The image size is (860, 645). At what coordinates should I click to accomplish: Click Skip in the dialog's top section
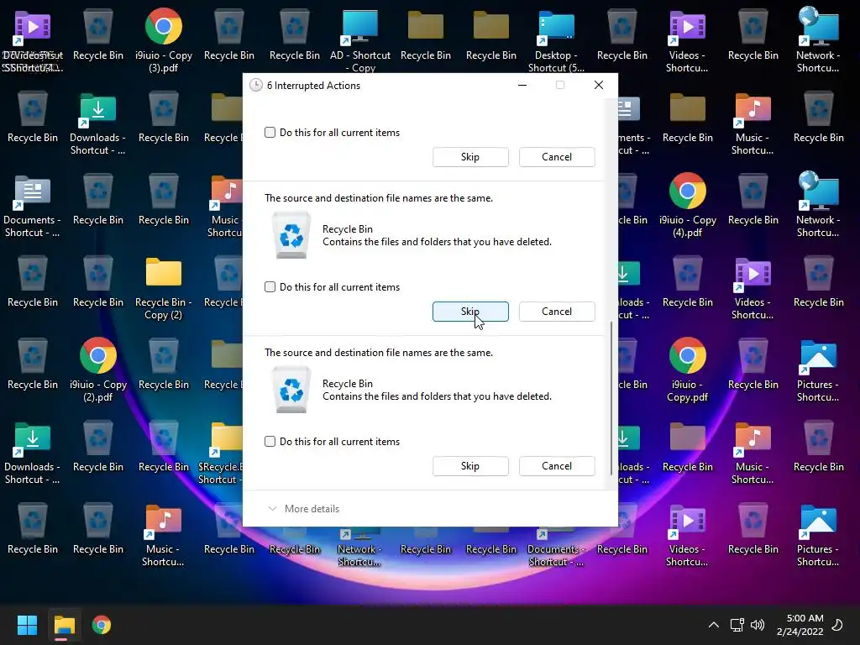click(x=470, y=157)
